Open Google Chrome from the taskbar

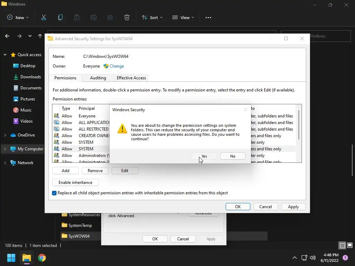tap(42, 258)
